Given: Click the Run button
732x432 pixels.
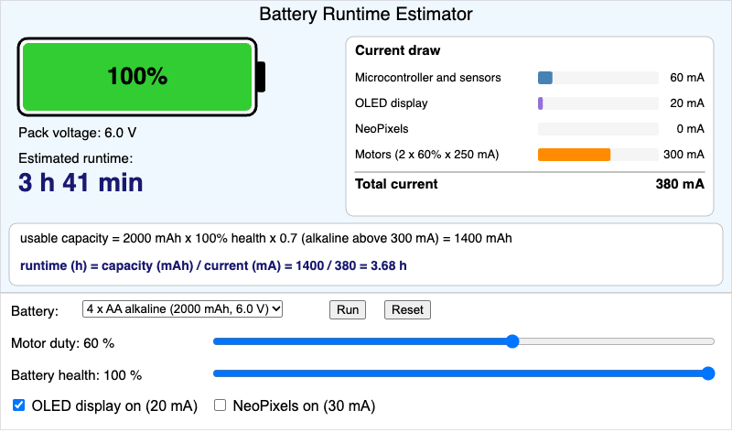Looking at the screenshot, I should point(348,309).
